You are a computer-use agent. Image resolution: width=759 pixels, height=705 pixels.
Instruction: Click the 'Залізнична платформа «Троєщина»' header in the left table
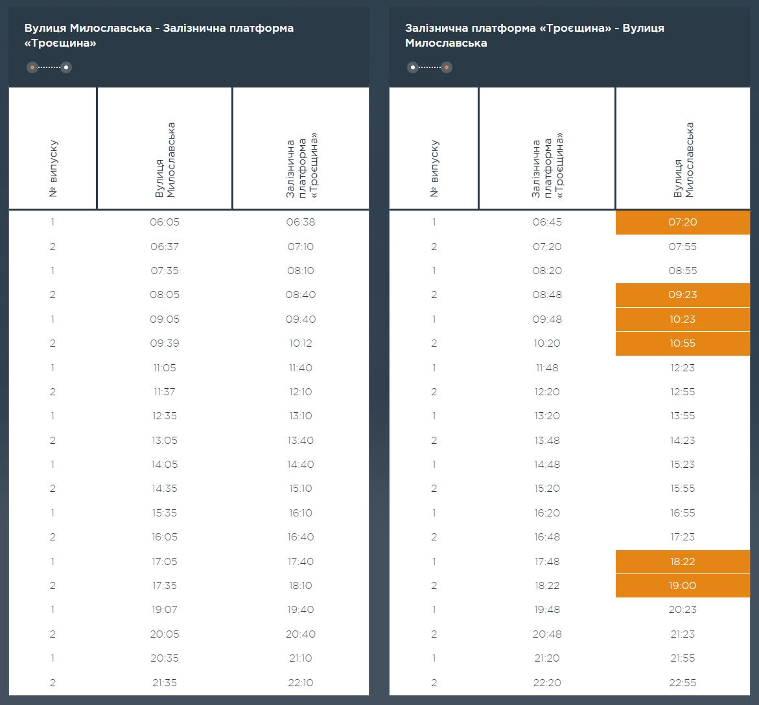(301, 165)
